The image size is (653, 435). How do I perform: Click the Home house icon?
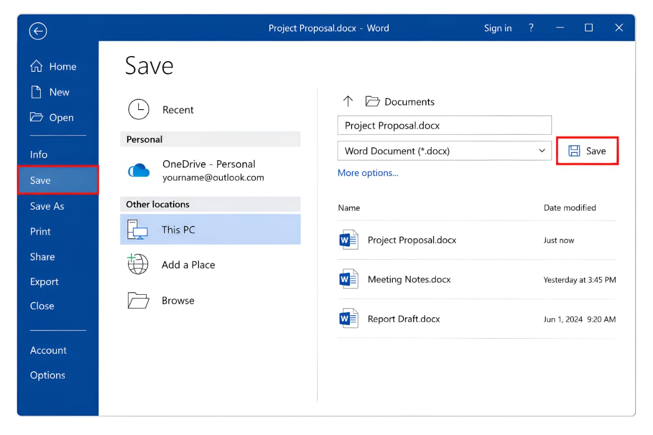36,66
